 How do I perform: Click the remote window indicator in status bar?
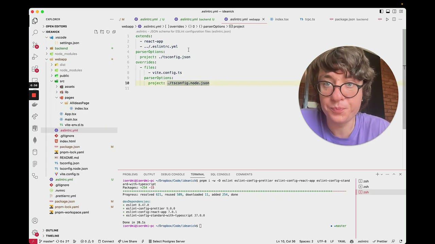click(x=33, y=241)
